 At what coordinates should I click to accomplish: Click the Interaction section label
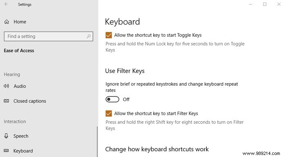click(x=15, y=122)
